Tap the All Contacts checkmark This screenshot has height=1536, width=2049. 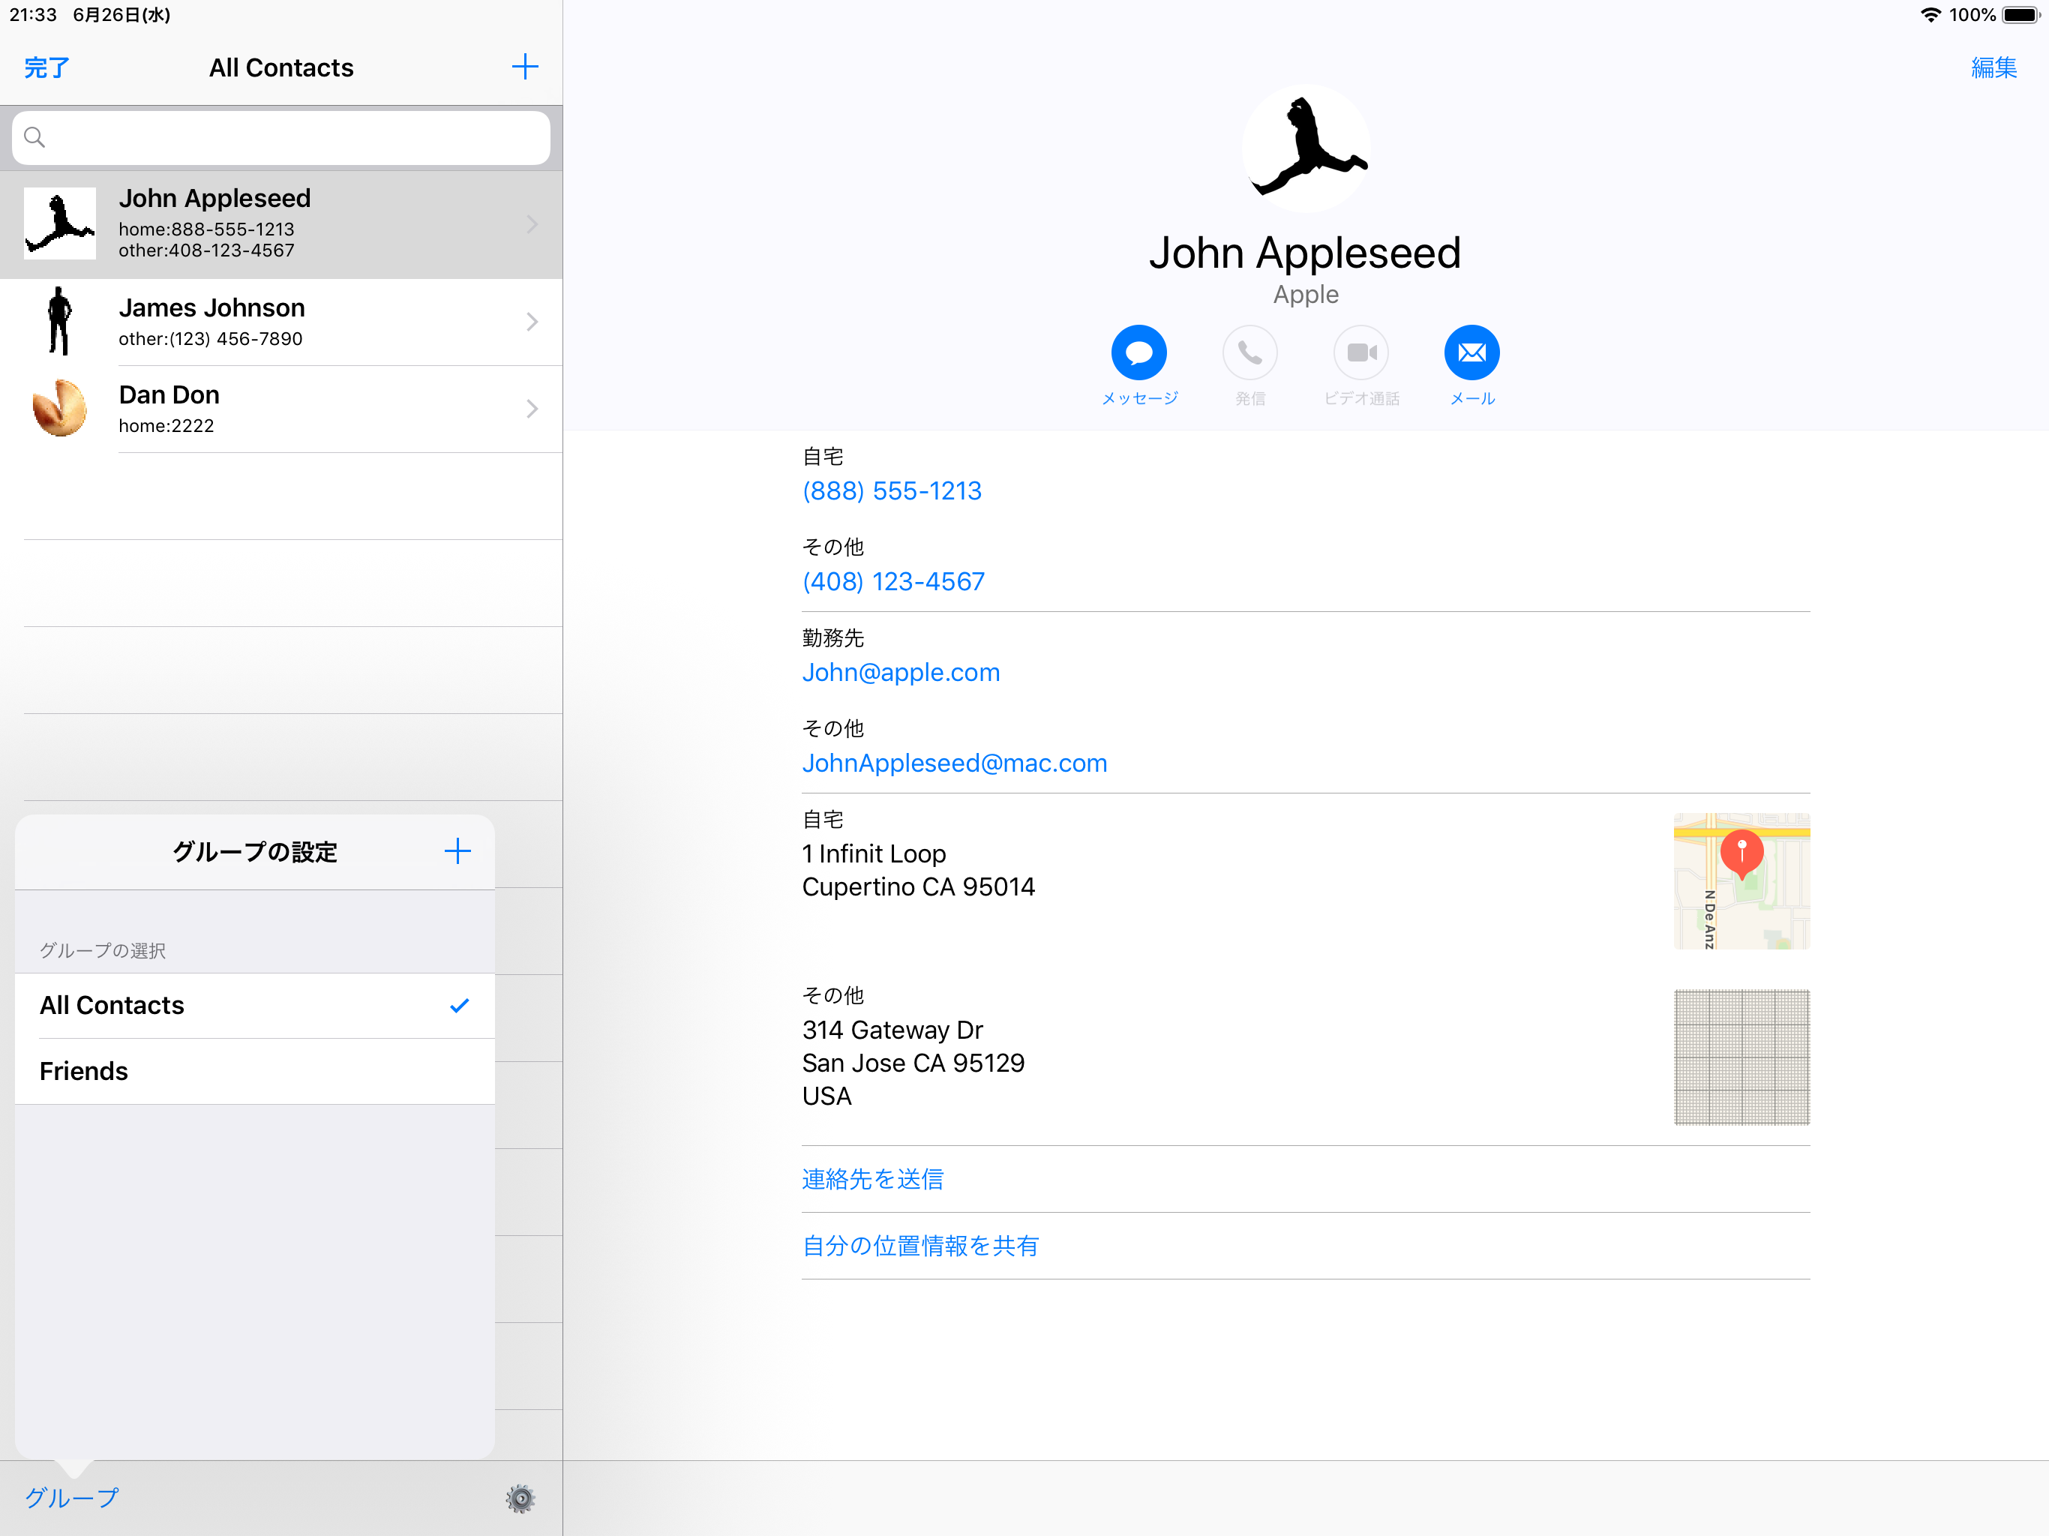[460, 1005]
